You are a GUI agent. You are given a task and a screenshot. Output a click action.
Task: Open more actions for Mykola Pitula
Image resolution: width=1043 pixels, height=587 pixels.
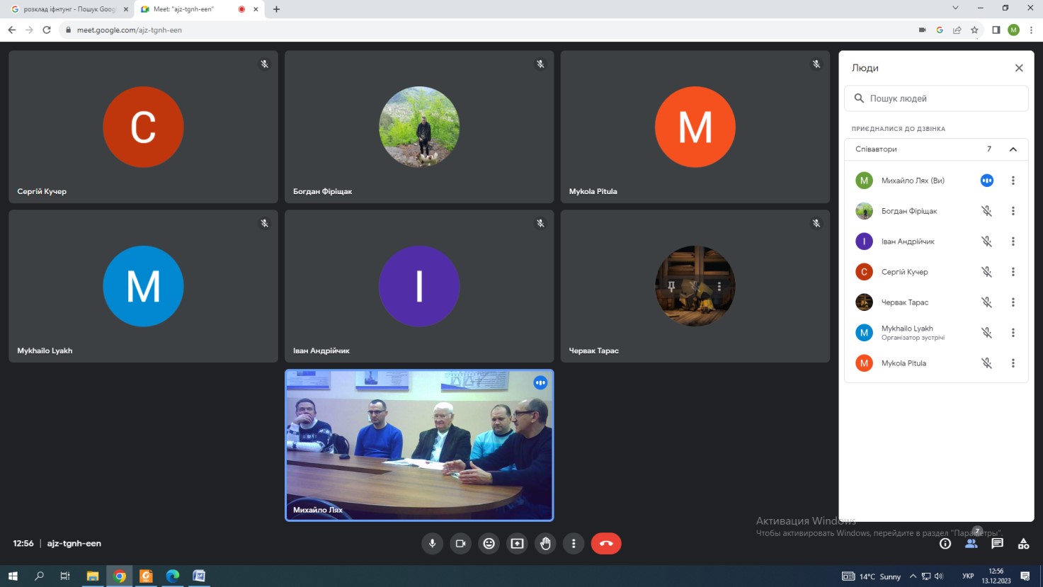1013,363
